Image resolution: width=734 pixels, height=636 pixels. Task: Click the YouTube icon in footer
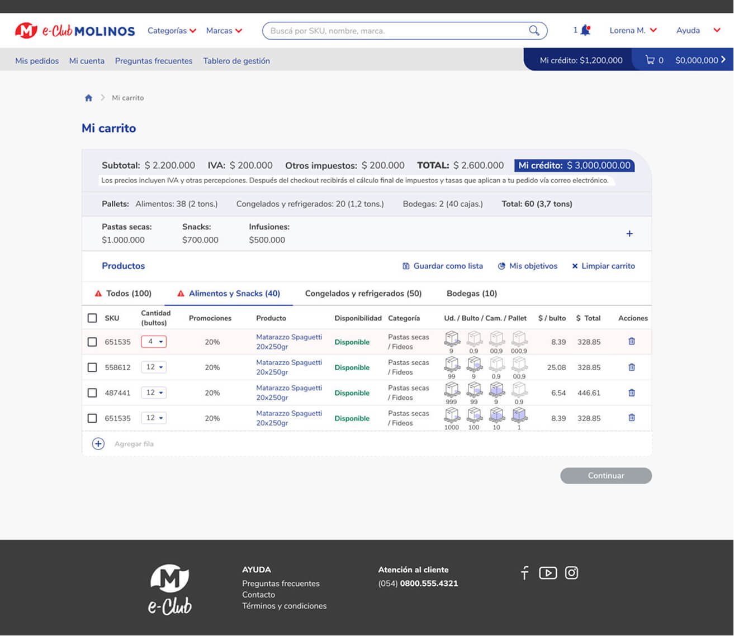click(548, 573)
